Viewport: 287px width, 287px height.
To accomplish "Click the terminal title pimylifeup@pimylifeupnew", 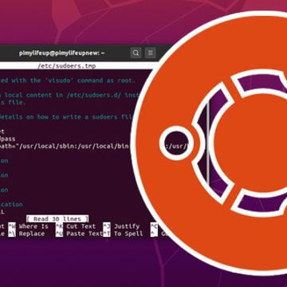I will (x=61, y=53).
